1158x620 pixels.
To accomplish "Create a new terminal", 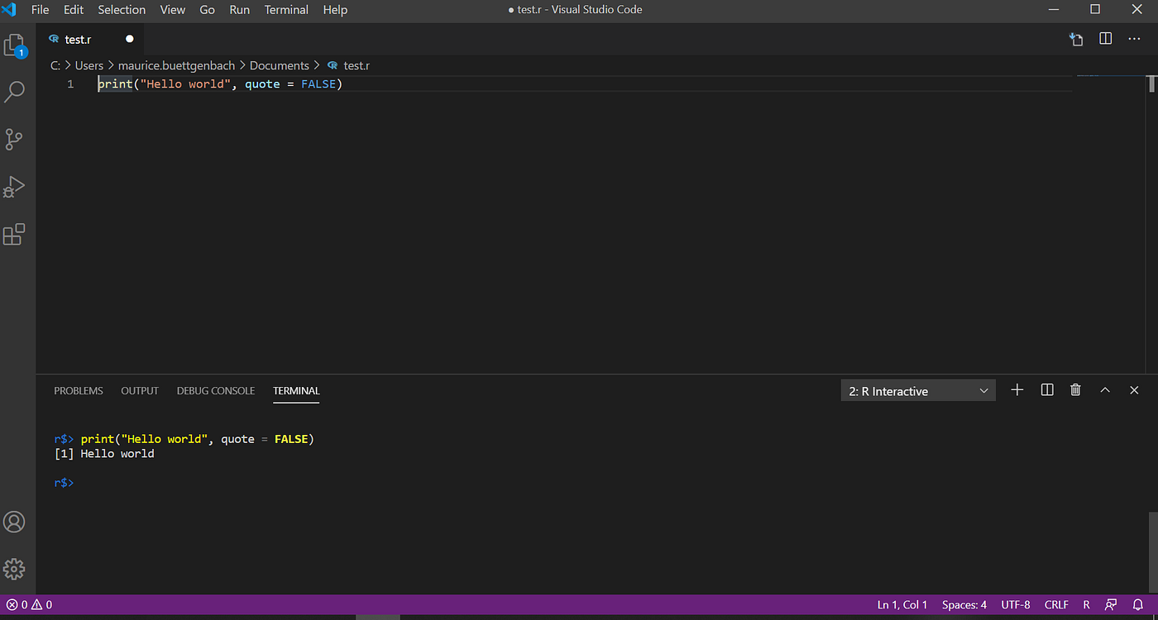I will [1017, 389].
